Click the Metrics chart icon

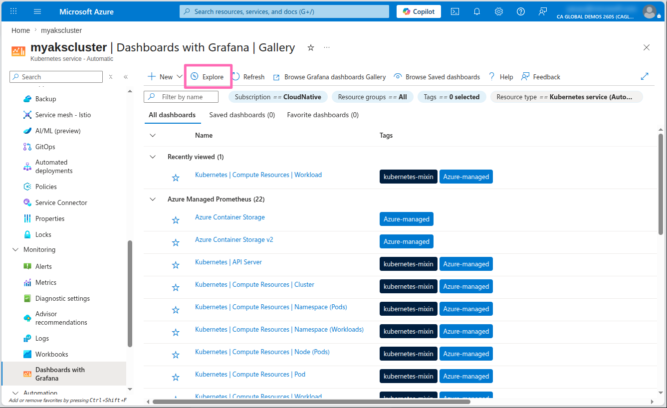pos(27,282)
